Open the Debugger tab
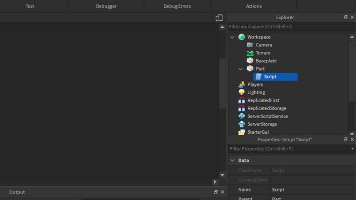 pyautogui.click(x=106, y=6)
